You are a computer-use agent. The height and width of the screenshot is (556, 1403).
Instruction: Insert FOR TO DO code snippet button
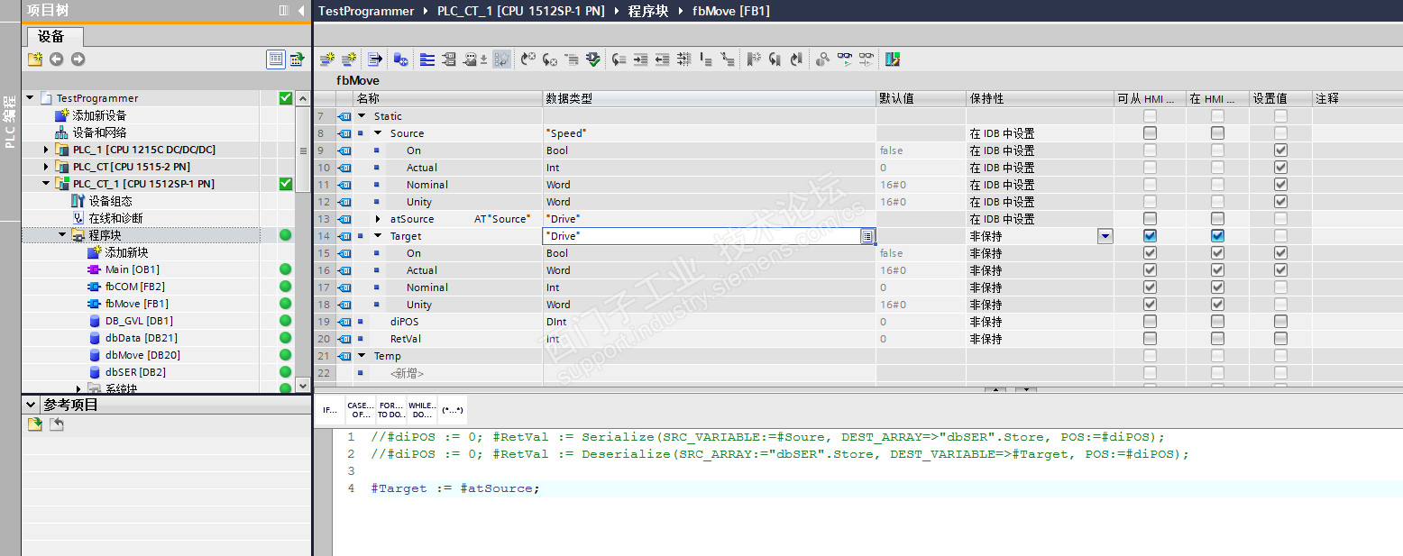coord(390,410)
